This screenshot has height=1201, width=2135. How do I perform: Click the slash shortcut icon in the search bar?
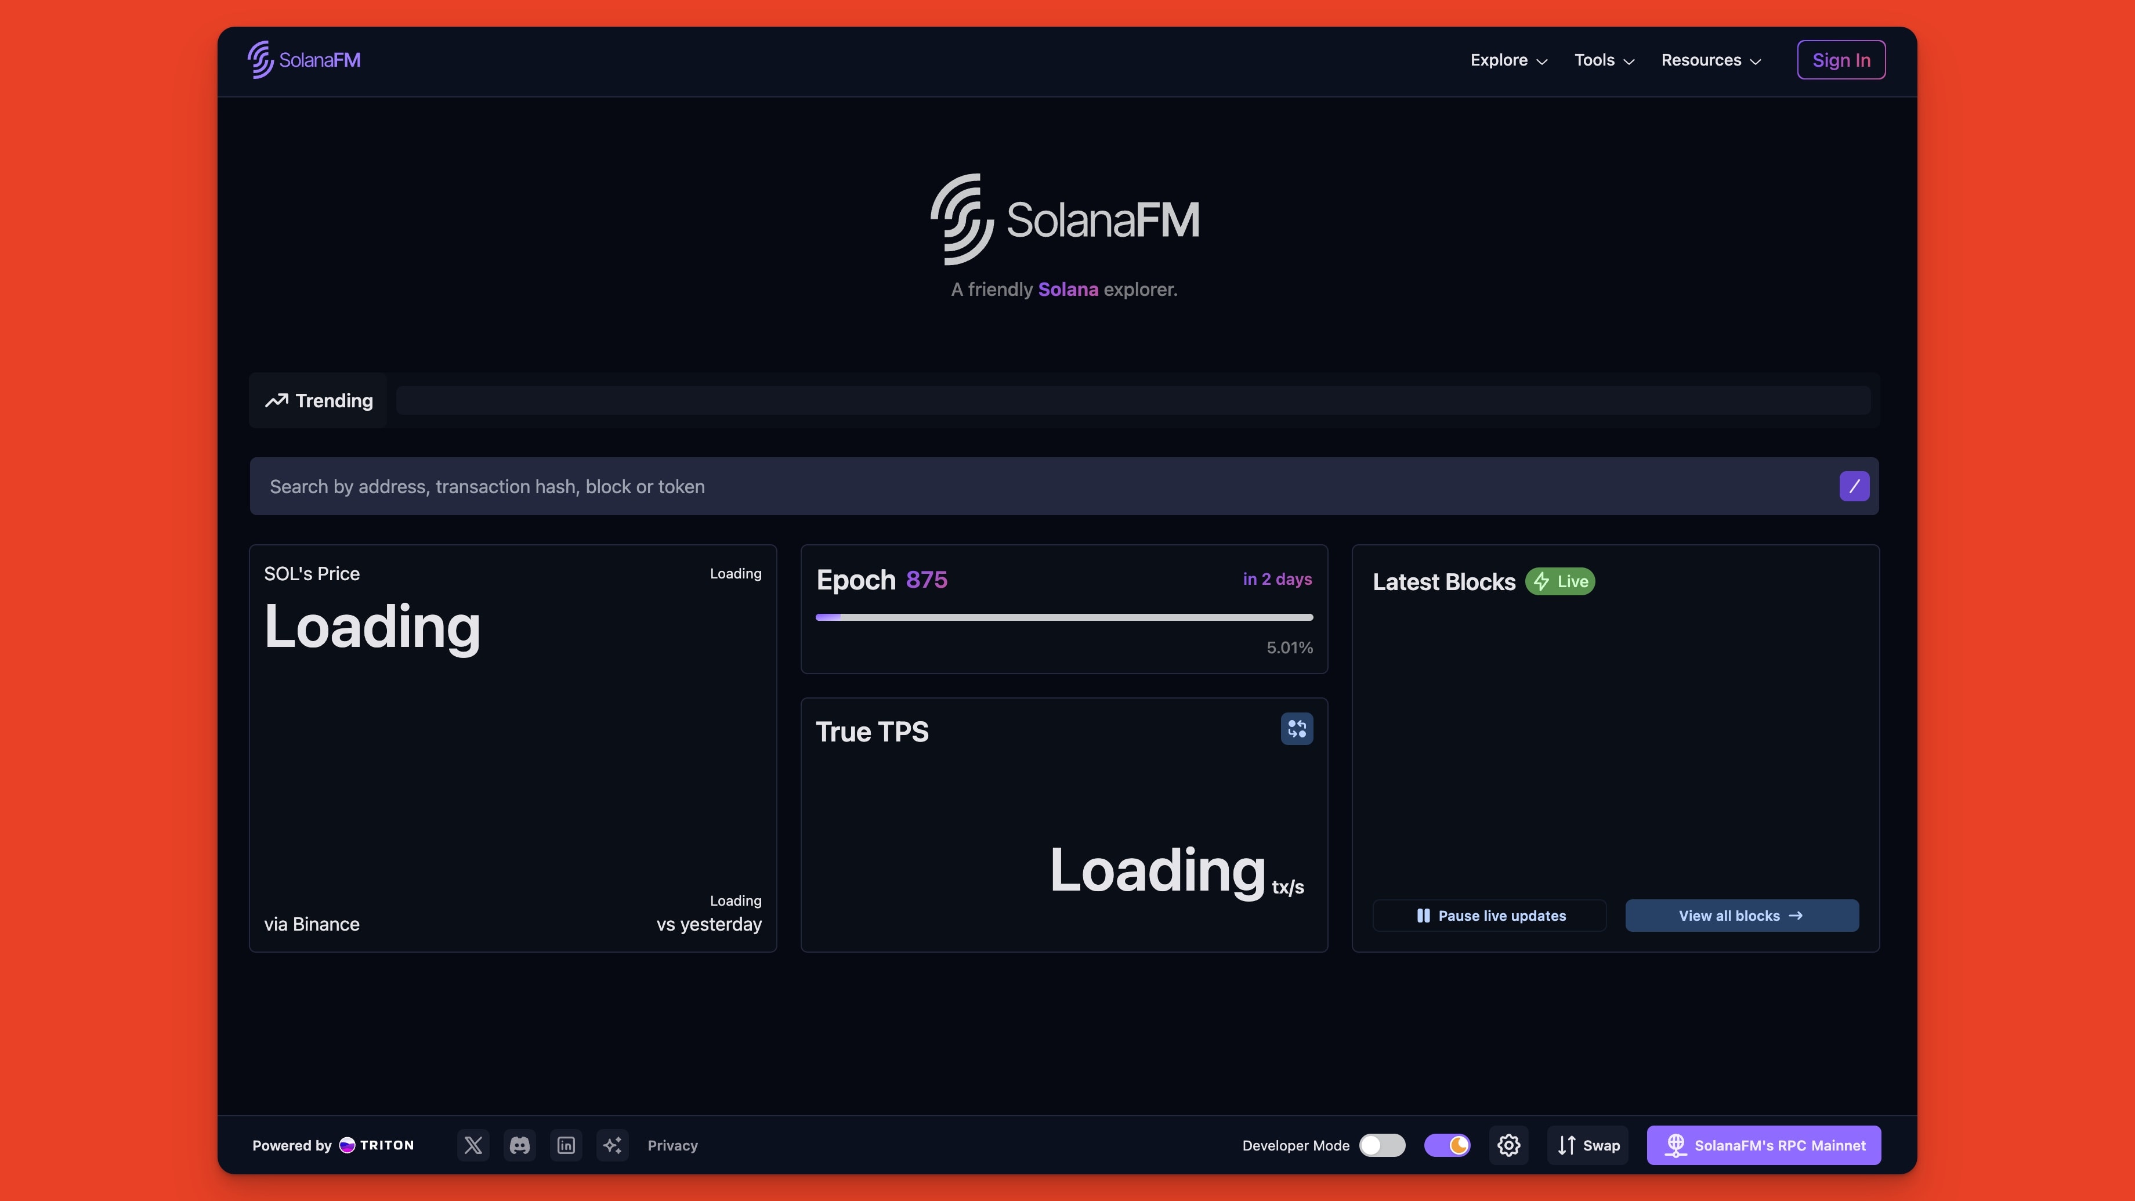pos(1854,487)
